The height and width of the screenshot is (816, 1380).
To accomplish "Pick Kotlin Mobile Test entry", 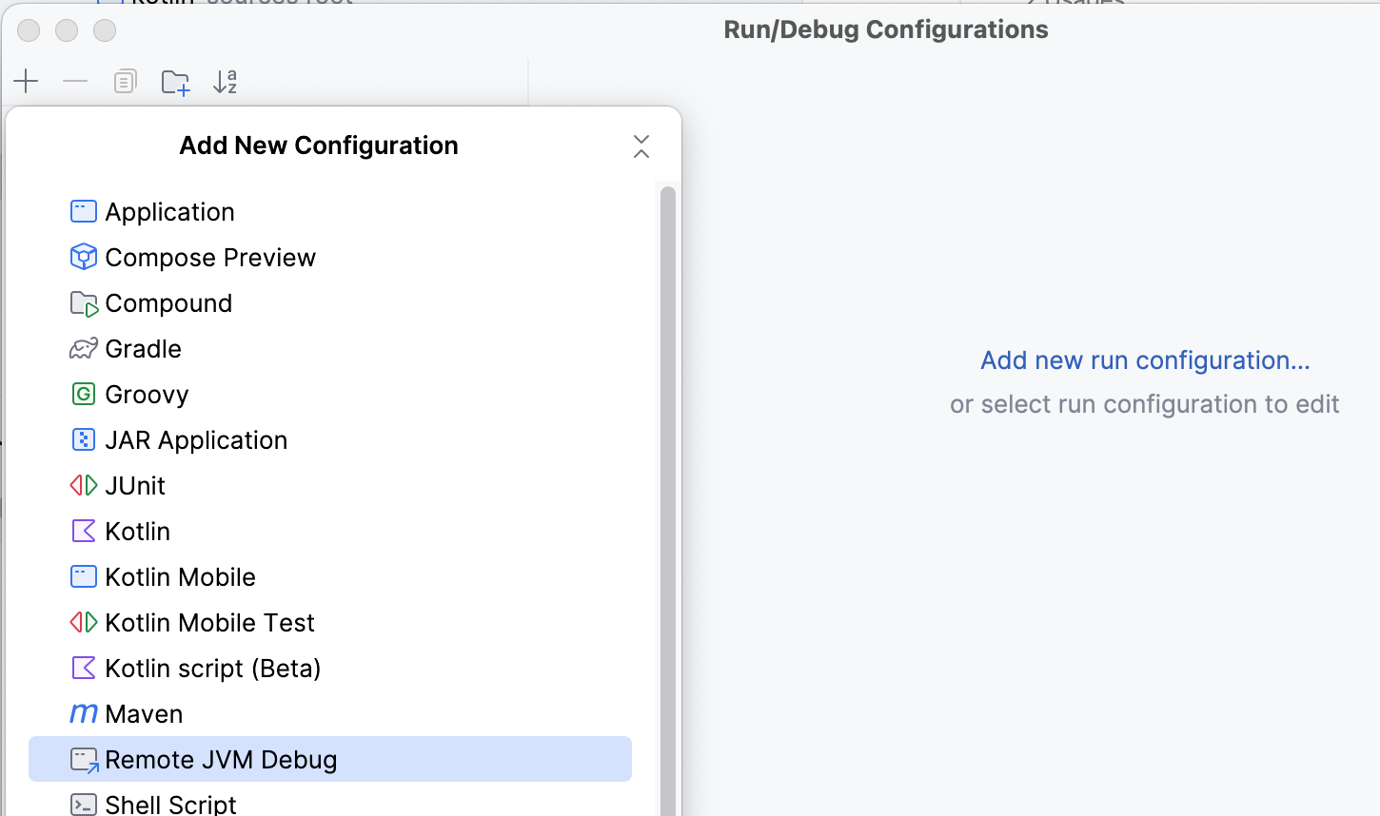I will point(330,622).
